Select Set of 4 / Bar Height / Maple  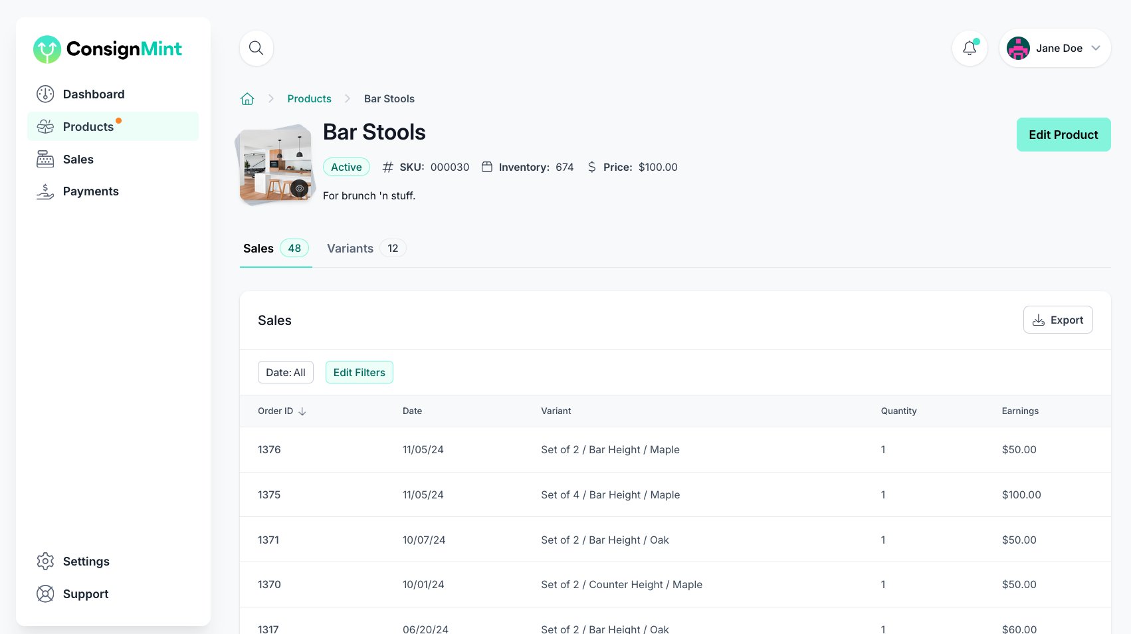(611, 495)
